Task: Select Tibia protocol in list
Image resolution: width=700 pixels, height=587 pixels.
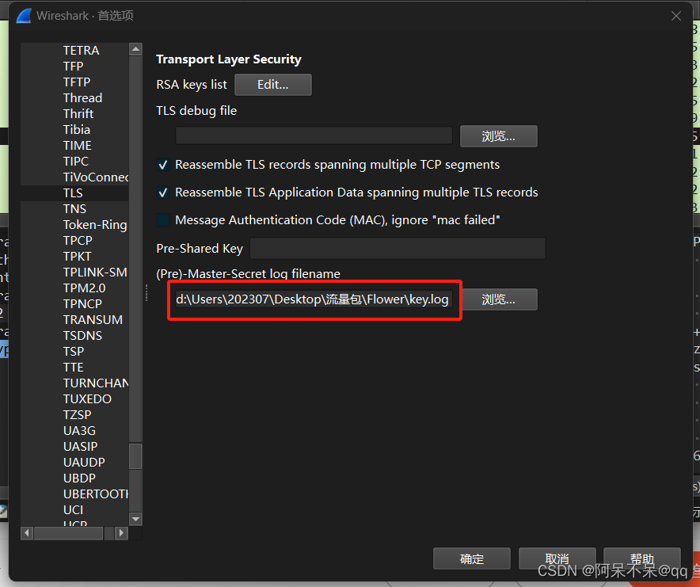Action: [77, 130]
